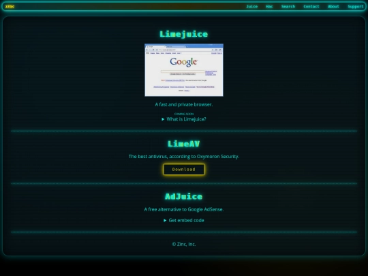
Task: Open the Mac nav link
Action: pyautogui.click(x=269, y=7)
